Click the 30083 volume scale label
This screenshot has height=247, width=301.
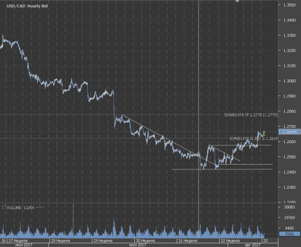pos(290,207)
